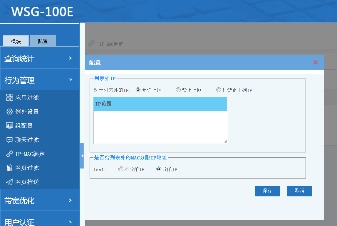Choose 只禁止下列IP radio option
Screen dimensions: 337x226
[219, 90]
